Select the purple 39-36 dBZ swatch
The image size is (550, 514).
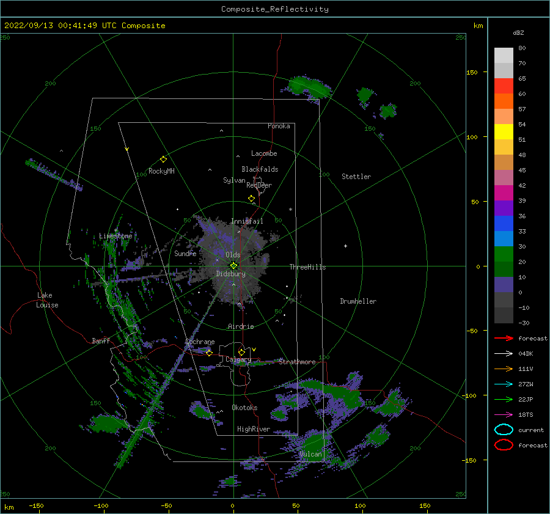pos(504,208)
